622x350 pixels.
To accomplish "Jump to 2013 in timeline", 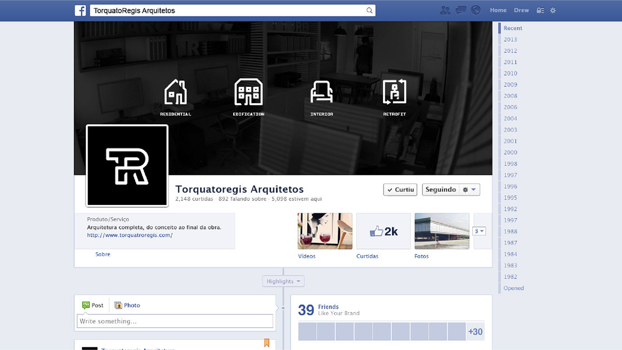I will [x=511, y=39].
